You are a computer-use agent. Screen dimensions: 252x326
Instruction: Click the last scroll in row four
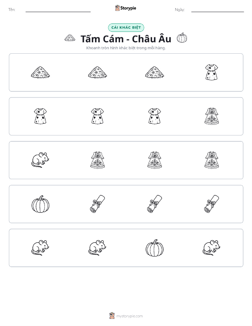[x=211, y=204]
